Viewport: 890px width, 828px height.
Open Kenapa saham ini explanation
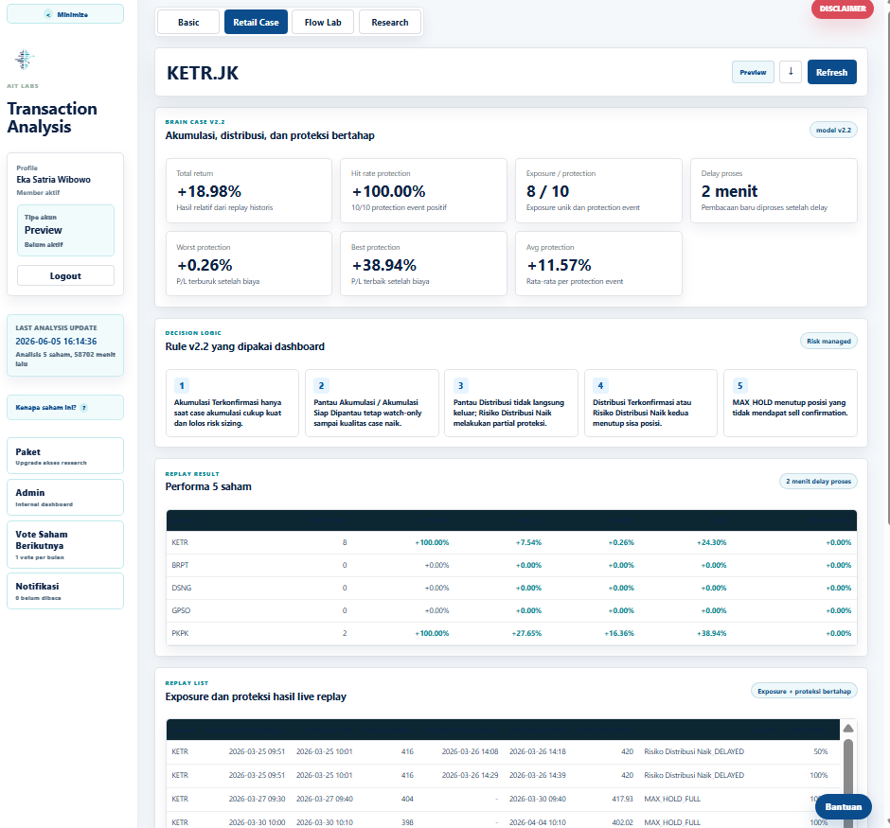coord(65,407)
